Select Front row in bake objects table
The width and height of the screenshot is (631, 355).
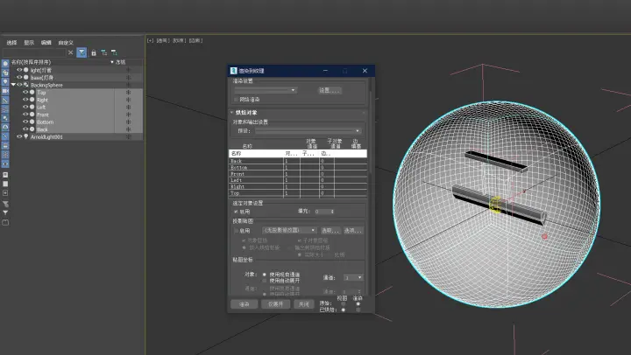(298, 174)
